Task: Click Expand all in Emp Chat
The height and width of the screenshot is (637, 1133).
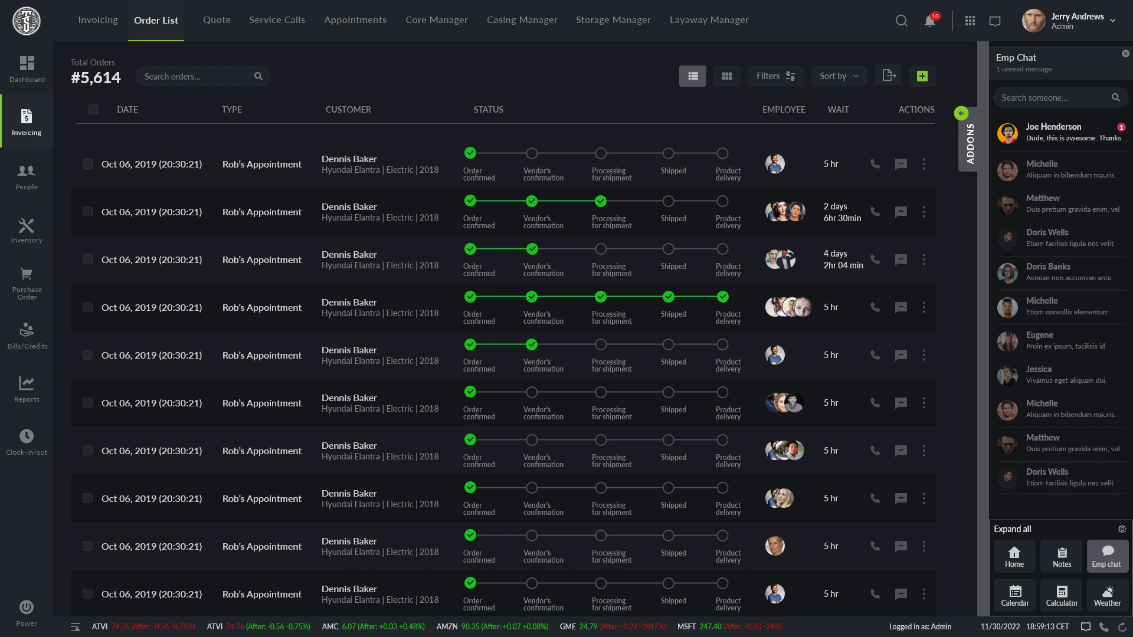Action: tap(1012, 529)
